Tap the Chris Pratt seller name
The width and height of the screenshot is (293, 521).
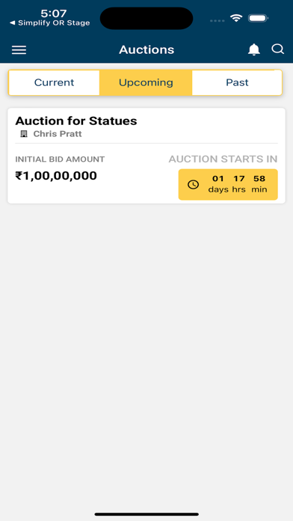coord(58,134)
